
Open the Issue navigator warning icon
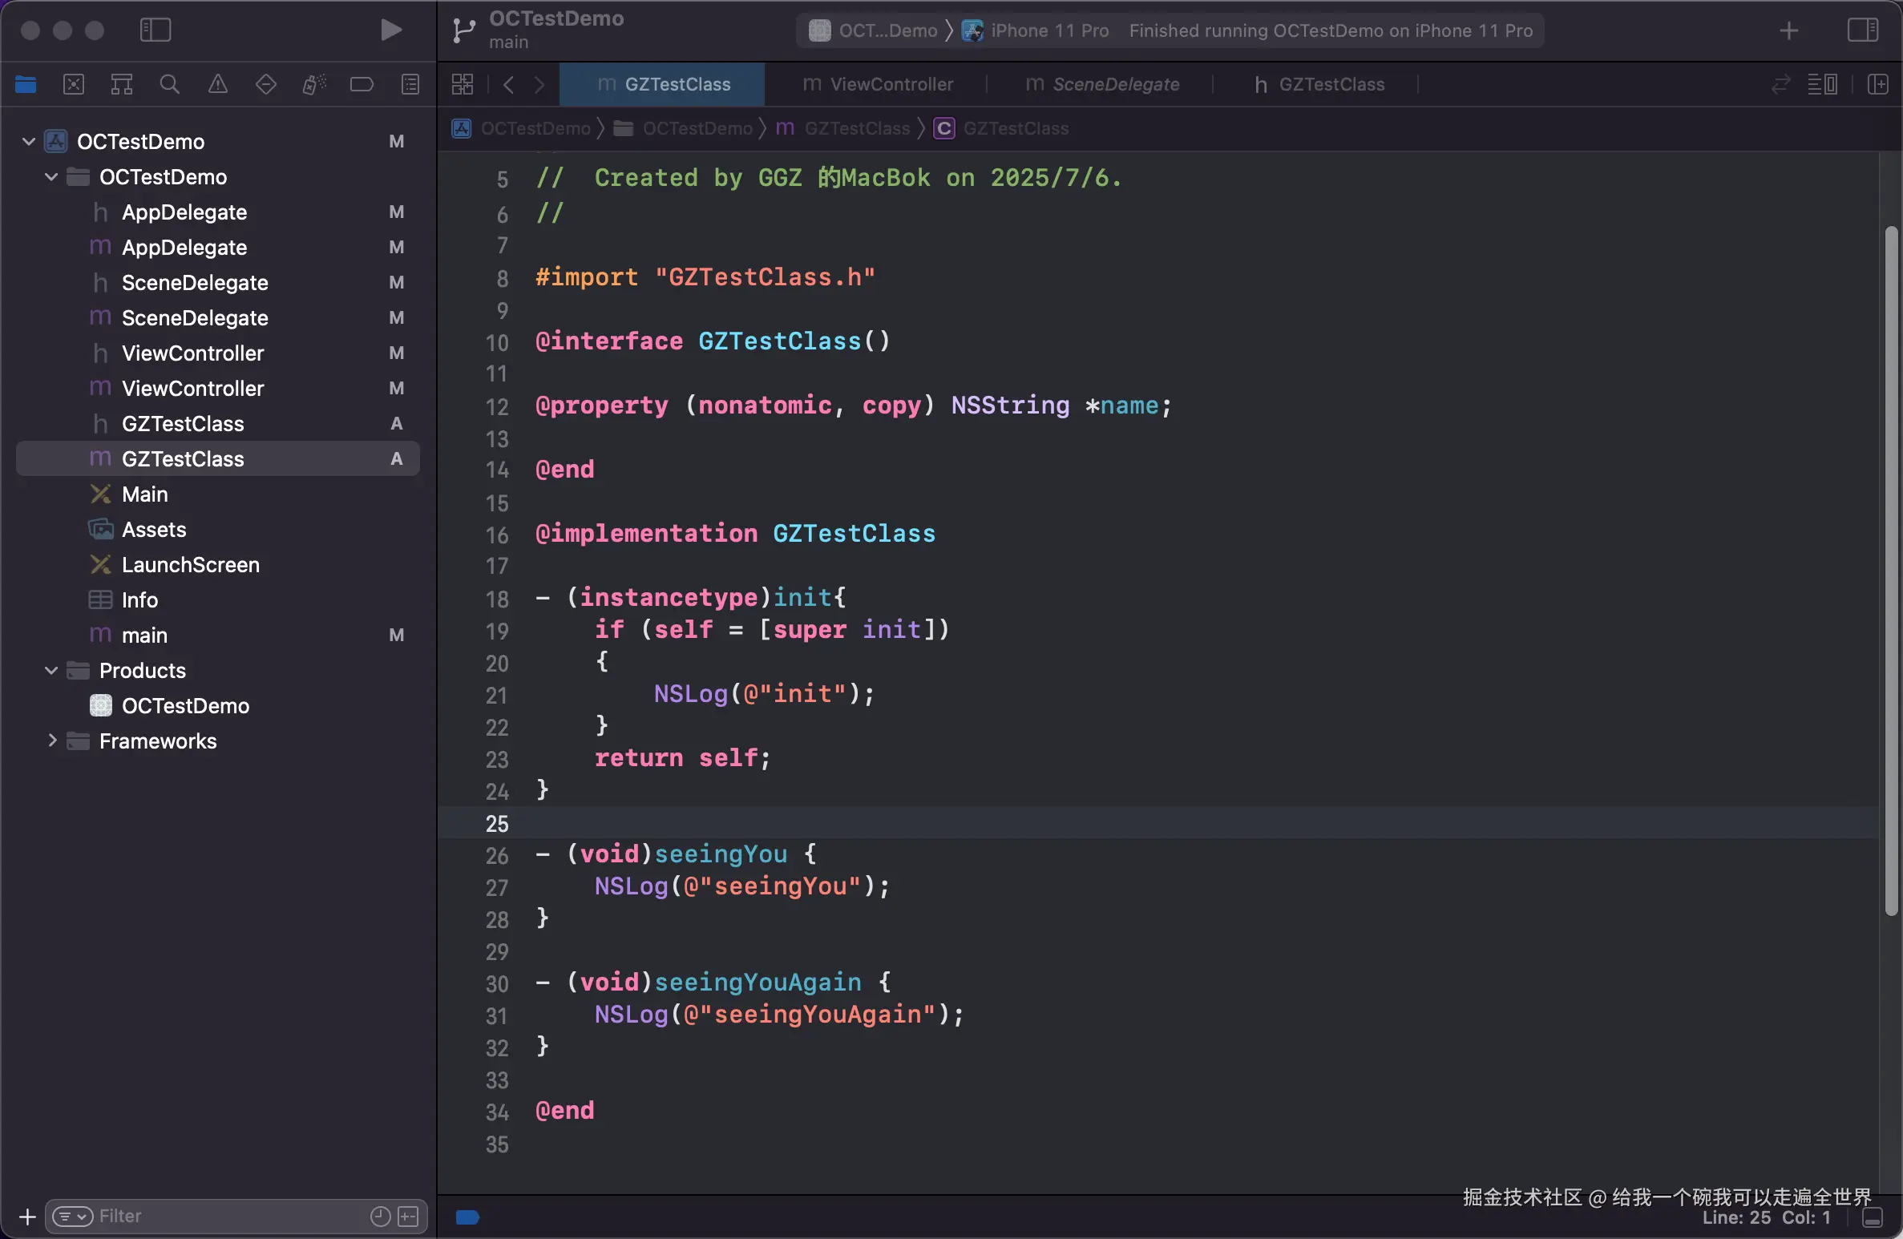point(217,84)
